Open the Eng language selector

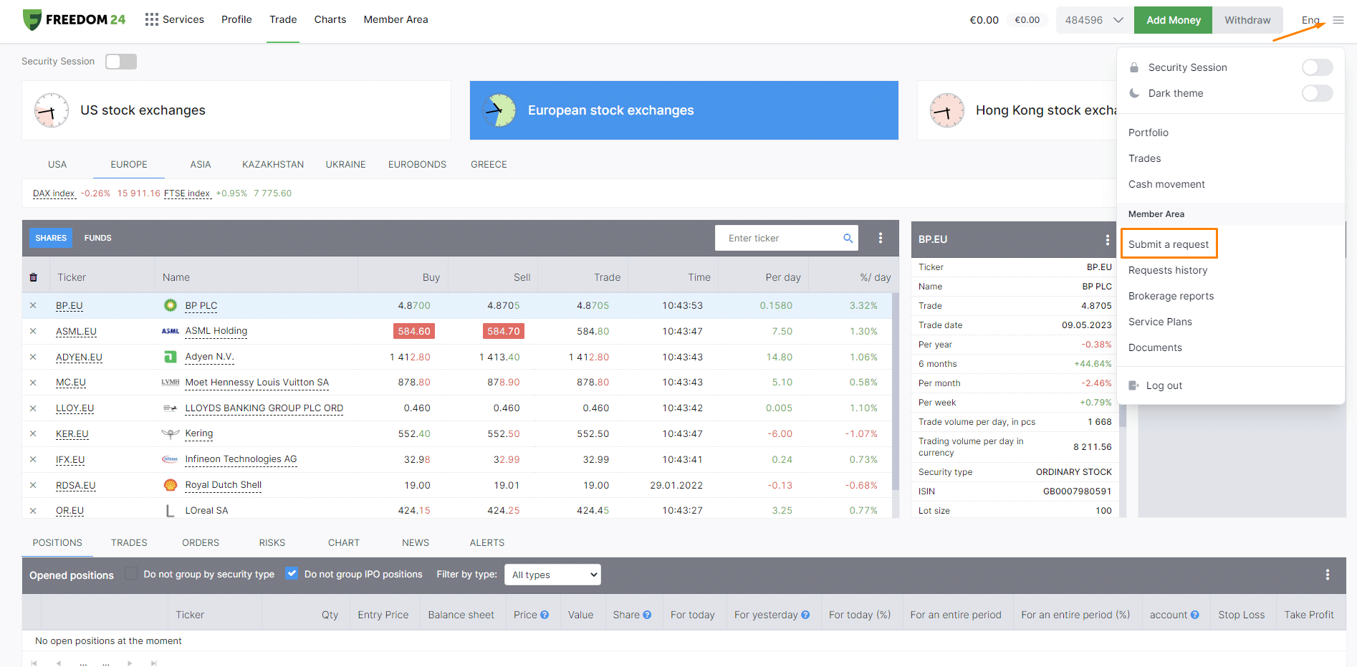click(1310, 20)
